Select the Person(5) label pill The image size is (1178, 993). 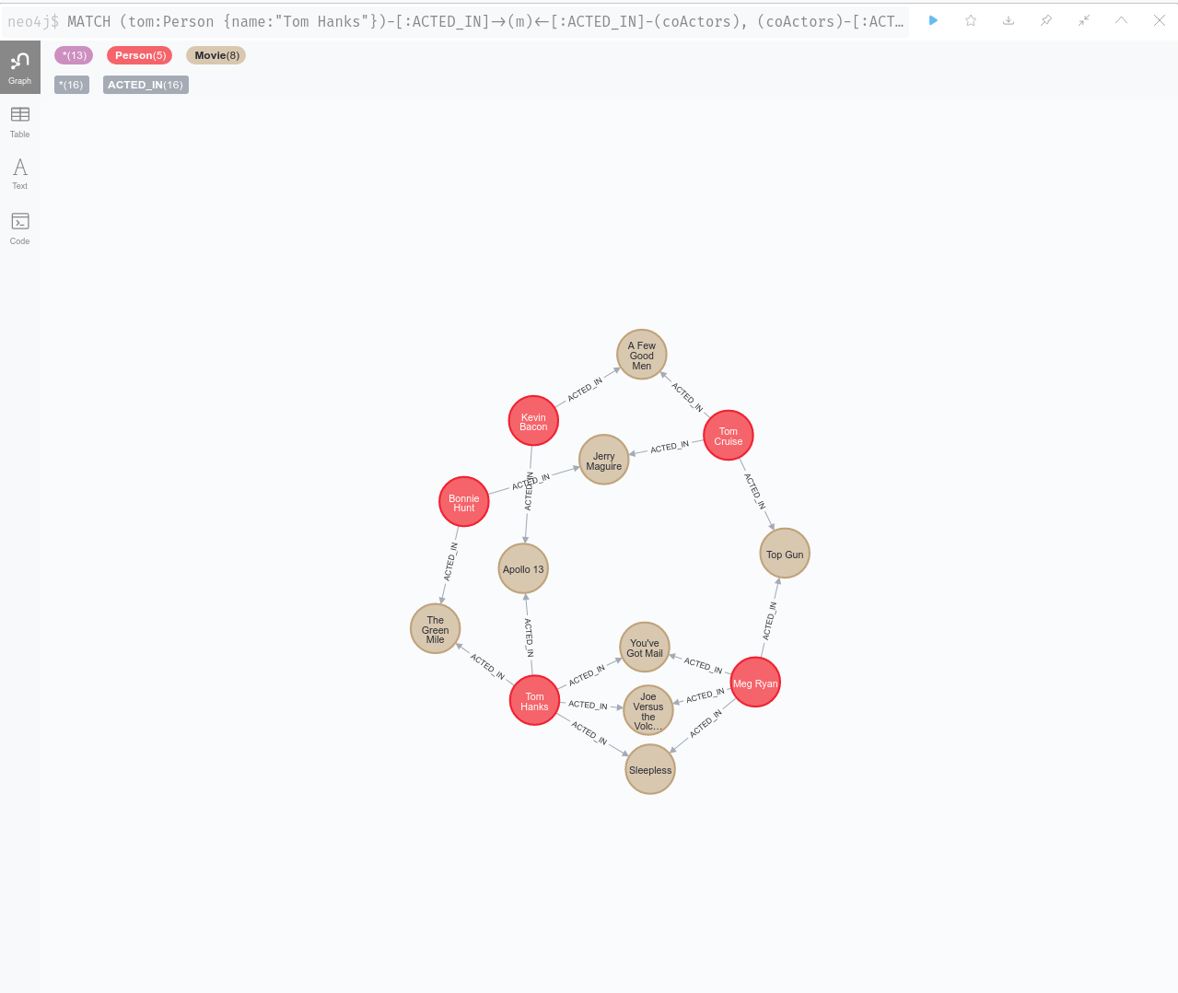tap(140, 55)
